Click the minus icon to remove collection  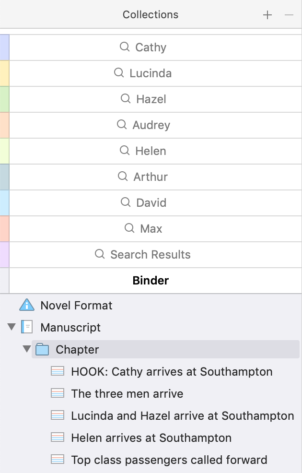[x=289, y=15]
